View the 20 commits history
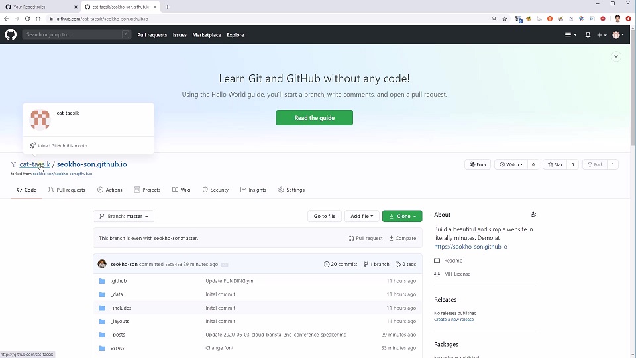This screenshot has width=636, height=358. [341, 264]
